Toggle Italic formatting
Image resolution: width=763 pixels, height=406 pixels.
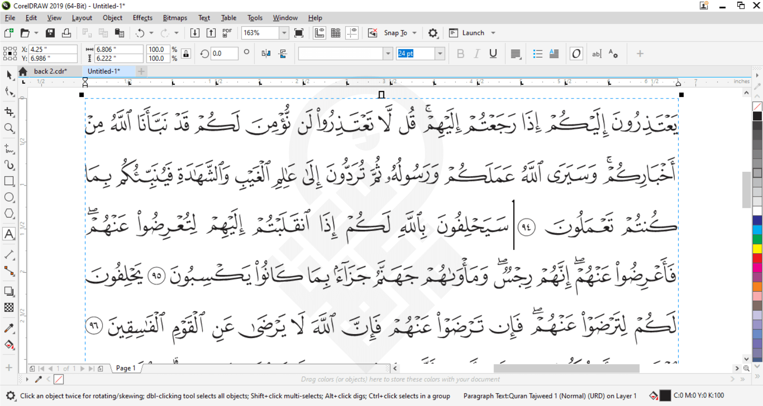(x=476, y=54)
